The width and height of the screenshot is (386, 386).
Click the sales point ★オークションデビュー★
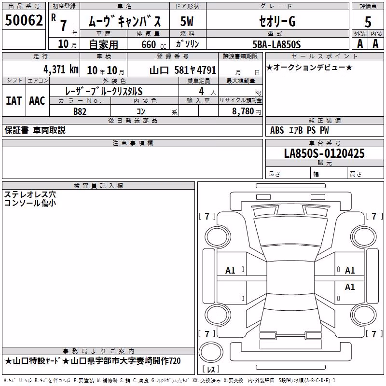[309, 67]
